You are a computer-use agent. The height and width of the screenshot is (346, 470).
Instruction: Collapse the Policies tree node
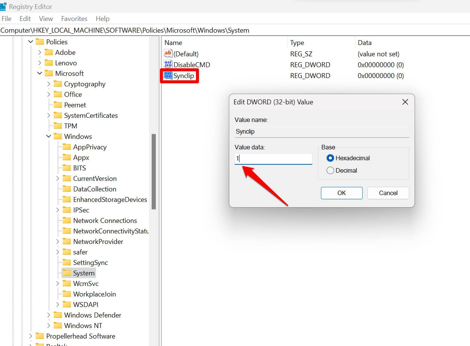(x=30, y=42)
